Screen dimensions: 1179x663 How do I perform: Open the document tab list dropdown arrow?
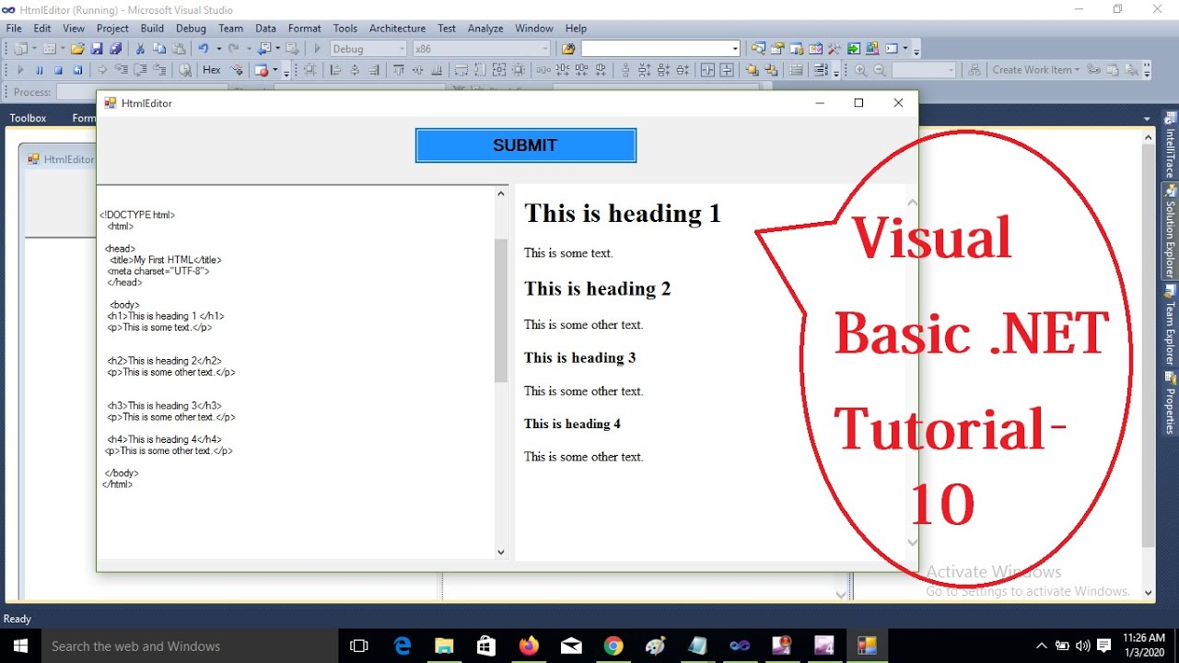click(x=1147, y=119)
